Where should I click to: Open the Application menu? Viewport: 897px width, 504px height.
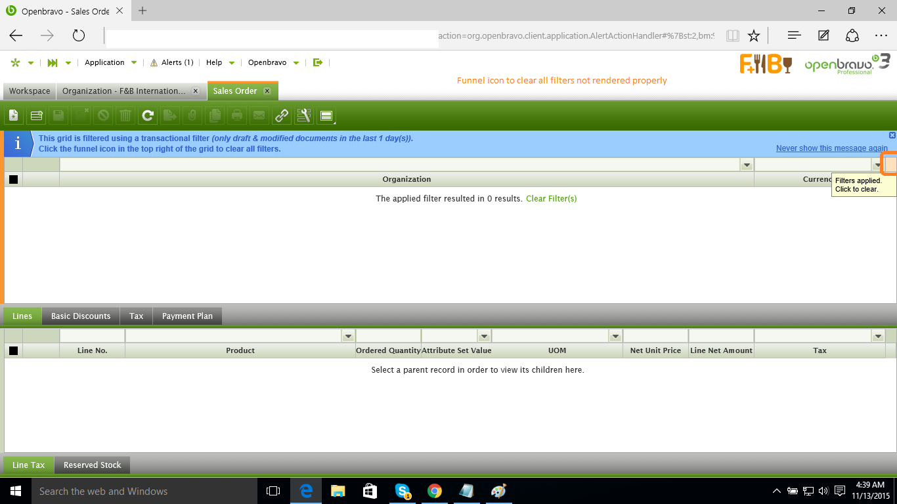pyautogui.click(x=111, y=62)
